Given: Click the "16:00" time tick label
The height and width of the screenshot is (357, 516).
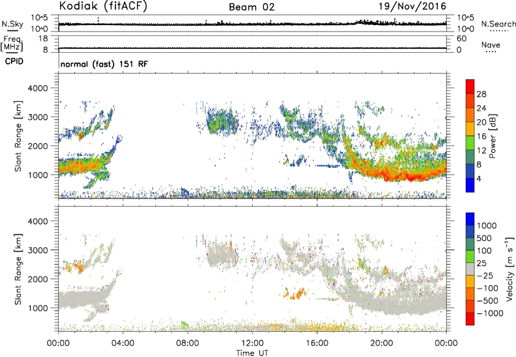Looking at the screenshot, I should tap(317, 343).
